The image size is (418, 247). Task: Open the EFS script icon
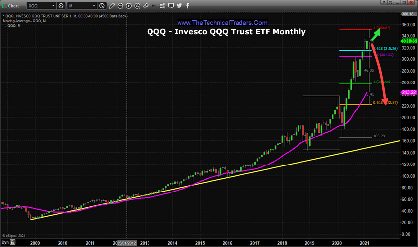click(154, 5)
